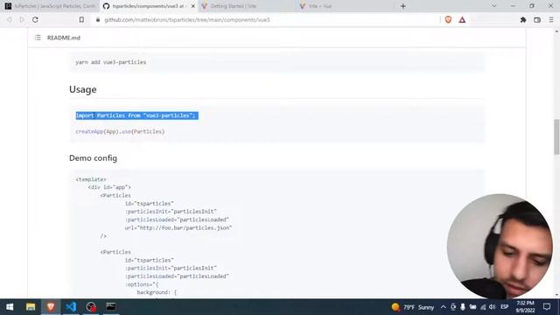Show the padlock site security info
This screenshot has width=560, height=315.
point(98,19)
